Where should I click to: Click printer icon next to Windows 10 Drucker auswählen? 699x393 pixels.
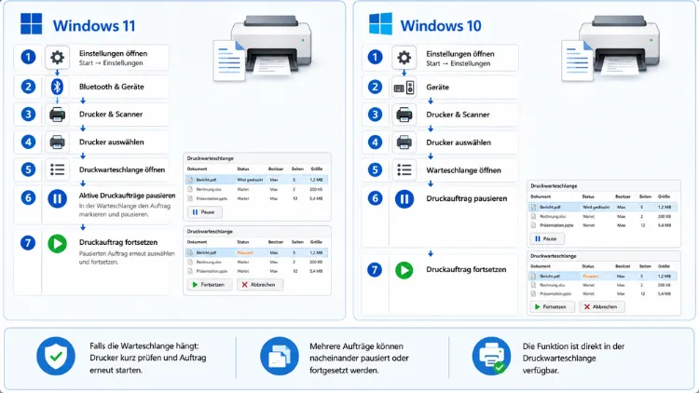click(x=404, y=142)
